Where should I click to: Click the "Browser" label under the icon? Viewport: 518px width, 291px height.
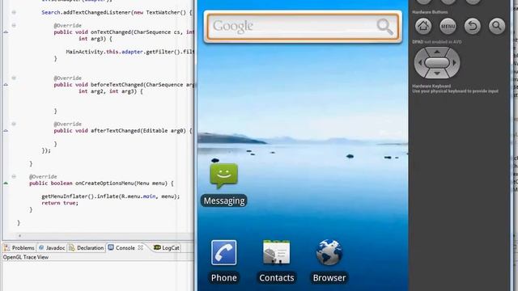tap(329, 278)
